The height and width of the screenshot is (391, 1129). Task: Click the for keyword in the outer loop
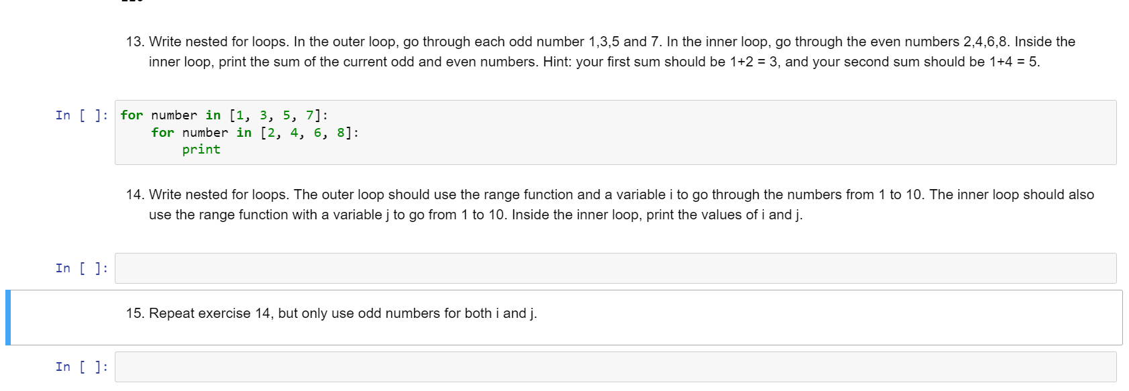pyautogui.click(x=132, y=115)
